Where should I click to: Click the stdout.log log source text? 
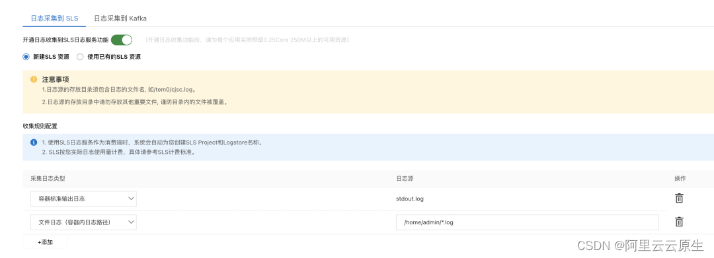(x=411, y=199)
